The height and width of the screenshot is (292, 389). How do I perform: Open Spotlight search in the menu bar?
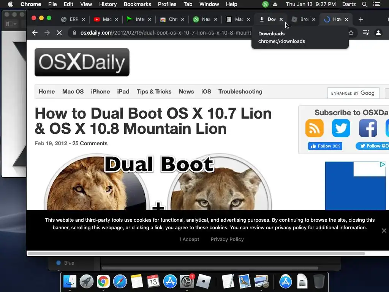coord(364,5)
